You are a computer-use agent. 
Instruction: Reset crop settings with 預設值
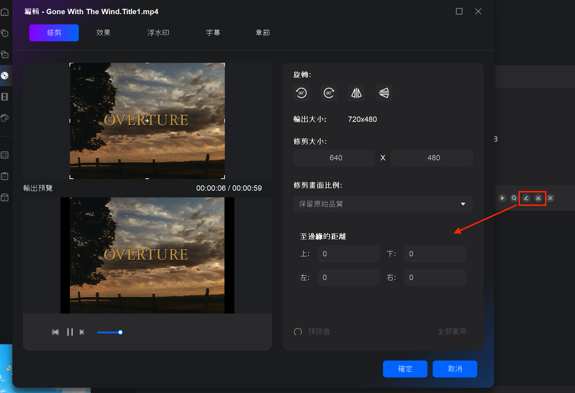pos(312,332)
